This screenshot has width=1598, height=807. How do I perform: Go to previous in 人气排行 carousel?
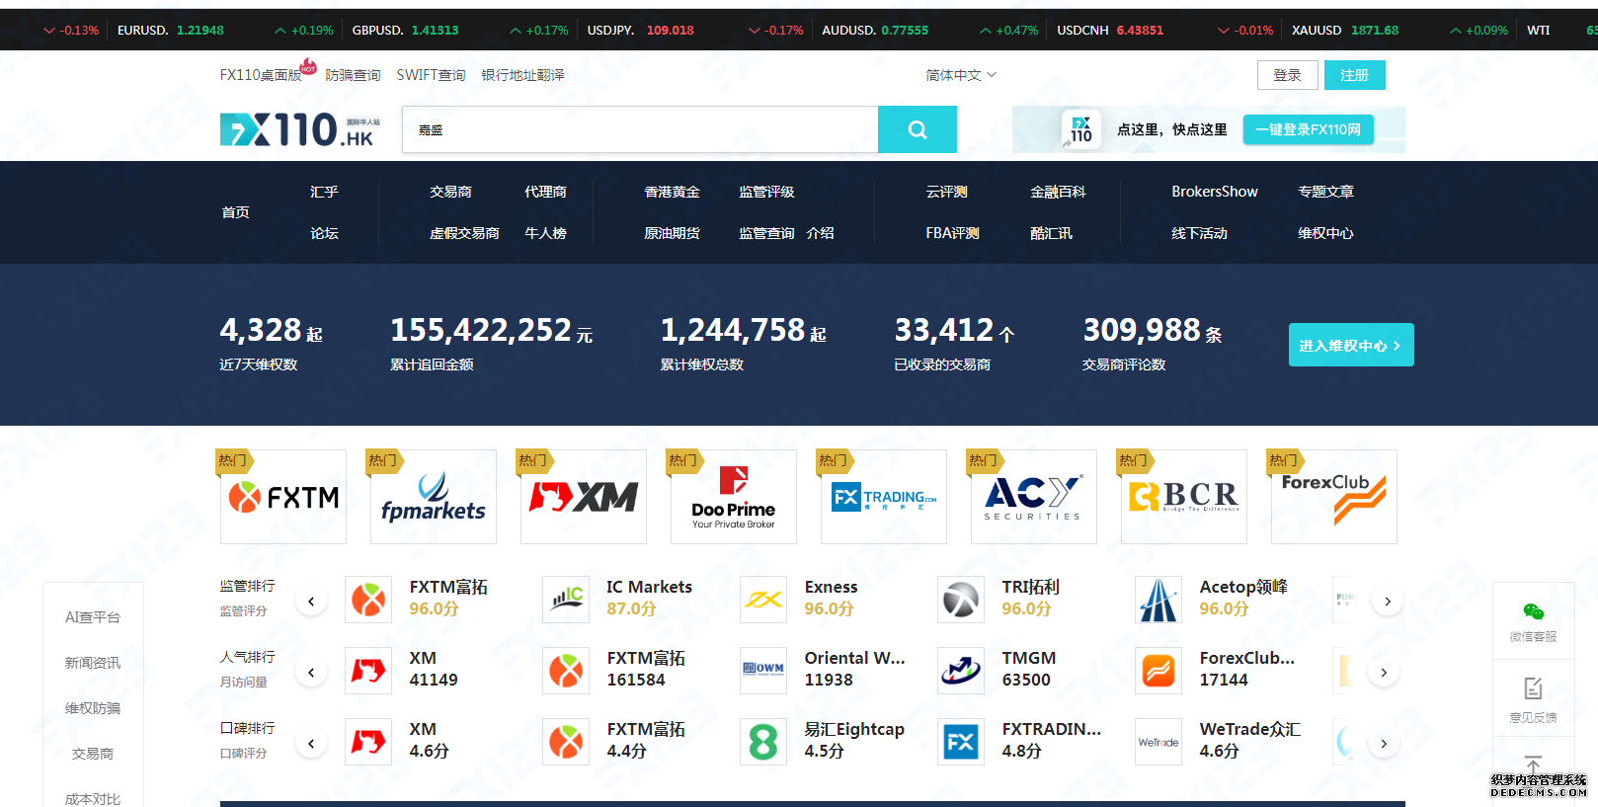(x=311, y=672)
